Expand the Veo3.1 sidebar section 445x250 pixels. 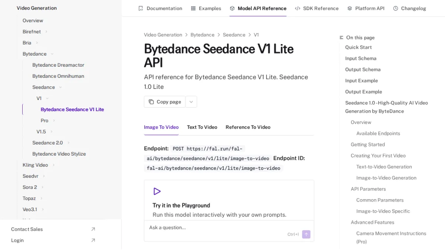point(43,209)
